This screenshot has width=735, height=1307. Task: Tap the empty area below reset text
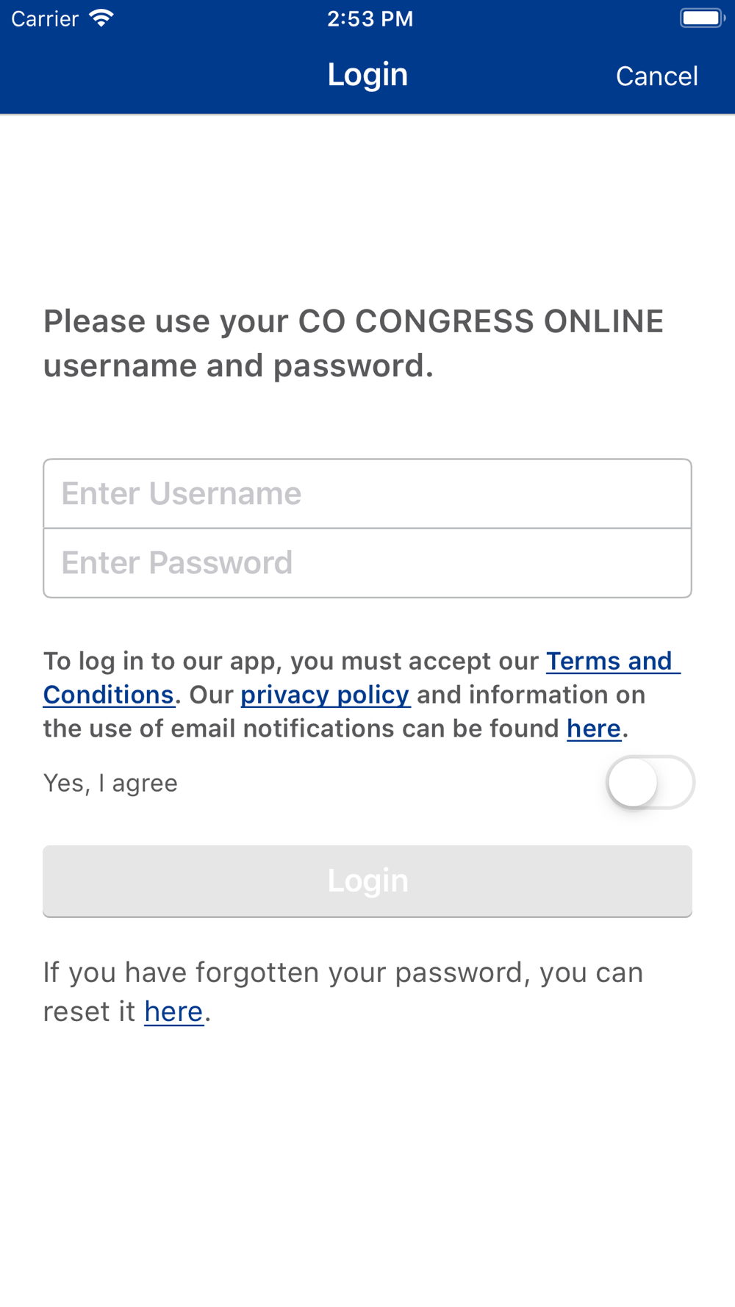point(367,1161)
